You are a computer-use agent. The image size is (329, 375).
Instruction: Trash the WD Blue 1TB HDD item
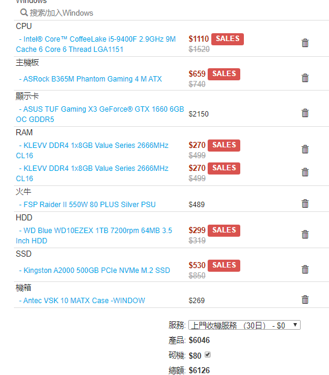click(305, 234)
